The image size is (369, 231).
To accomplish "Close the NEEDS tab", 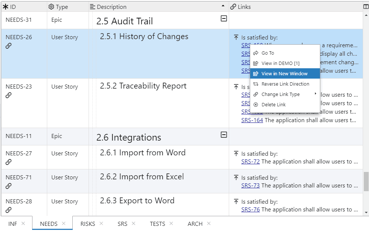I will [x=64, y=223].
